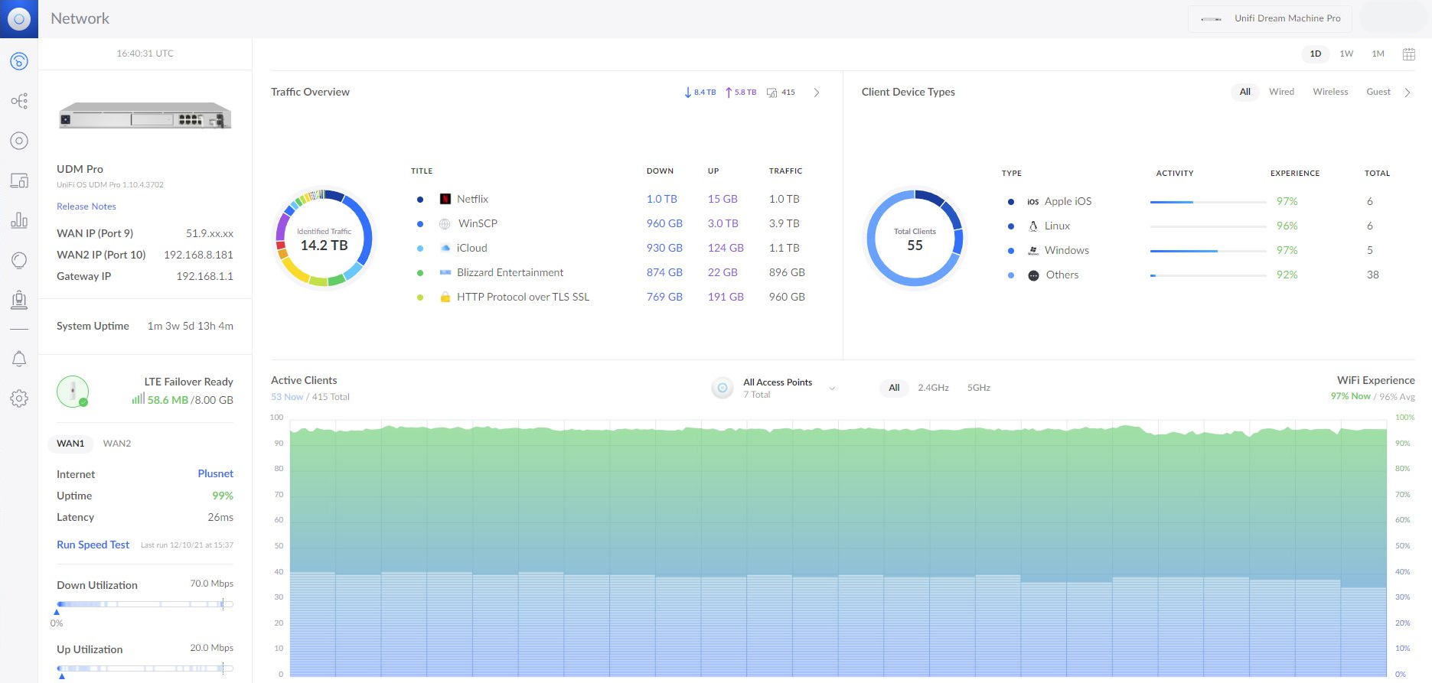1432x683 pixels.
Task: Open the Release Notes link
Action: (x=86, y=207)
